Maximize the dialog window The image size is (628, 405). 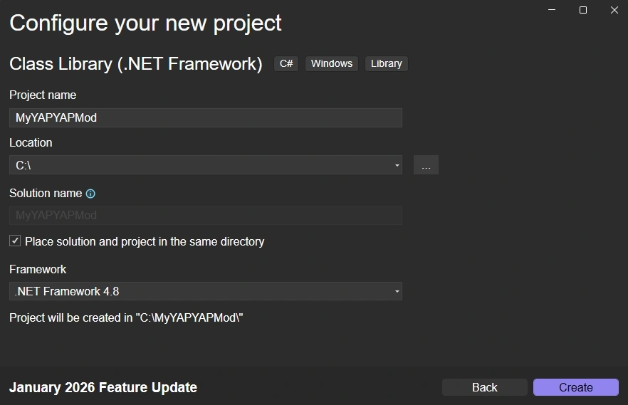pyautogui.click(x=583, y=10)
